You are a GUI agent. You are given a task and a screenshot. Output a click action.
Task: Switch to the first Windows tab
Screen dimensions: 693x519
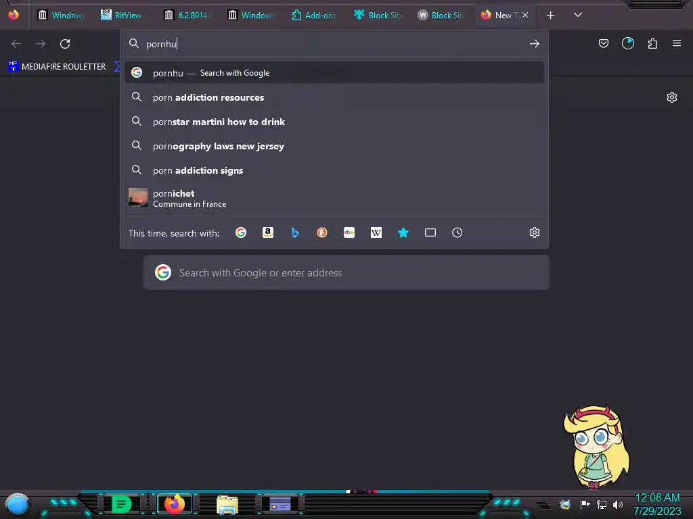coord(60,15)
